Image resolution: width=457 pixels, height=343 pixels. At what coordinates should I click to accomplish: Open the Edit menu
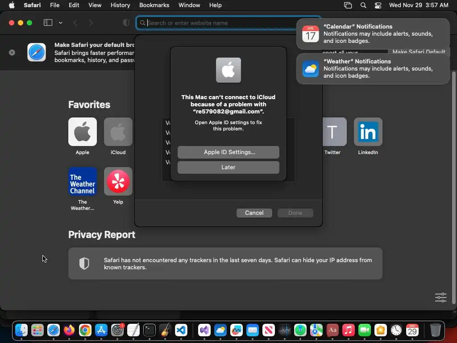pos(74,5)
